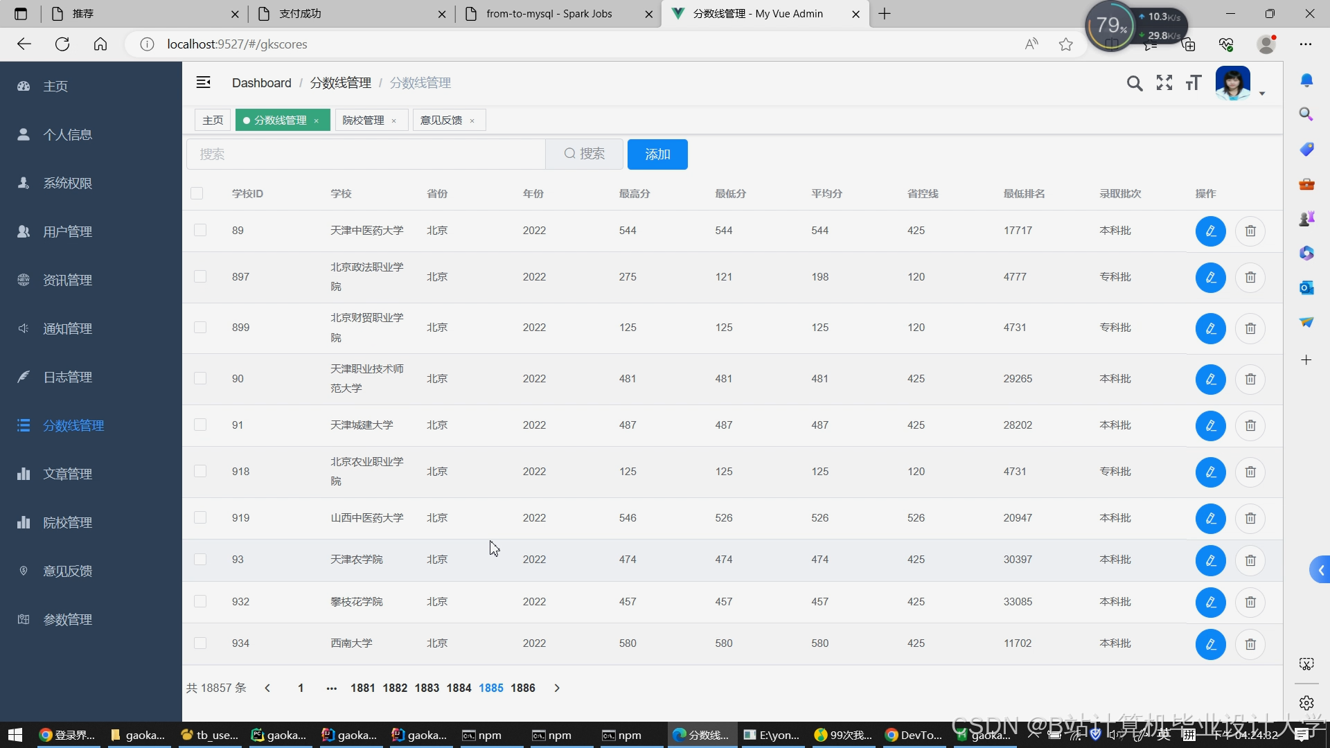The width and height of the screenshot is (1330, 748).
Task: Open the header search magnifier icon
Action: (x=1134, y=84)
